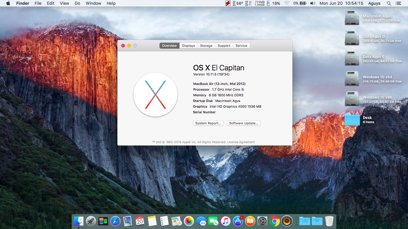Open the View menu
The height and width of the screenshot is (229, 408).
[x=65, y=3]
